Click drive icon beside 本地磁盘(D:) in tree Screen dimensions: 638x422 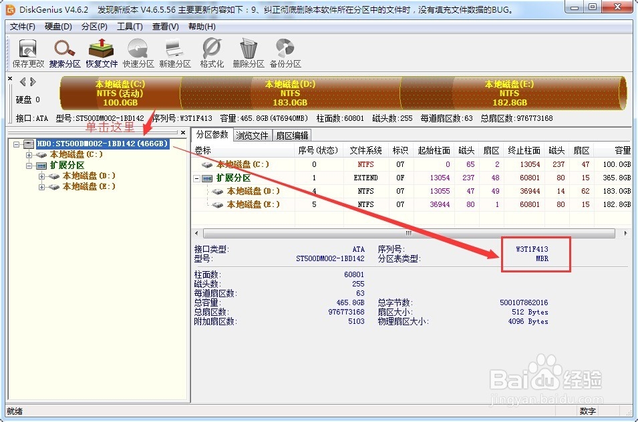pos(54,176)
